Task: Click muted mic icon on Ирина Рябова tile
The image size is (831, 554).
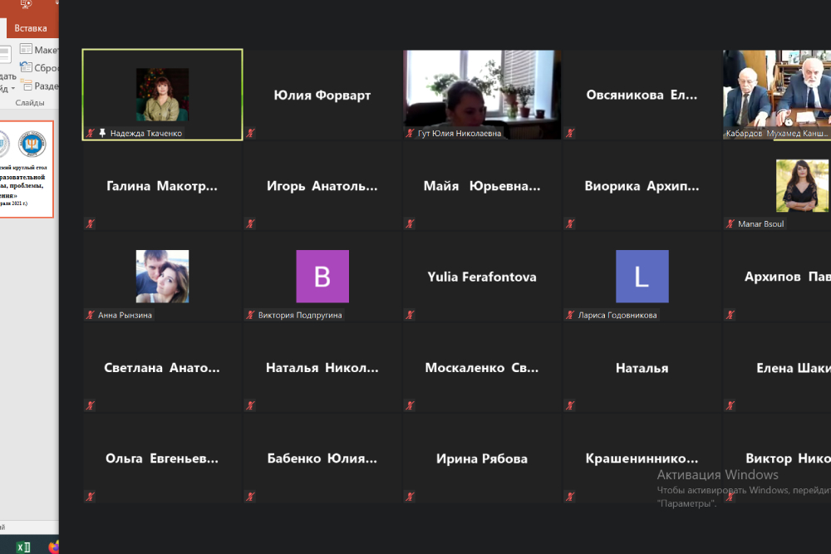Action: point(410,496)
